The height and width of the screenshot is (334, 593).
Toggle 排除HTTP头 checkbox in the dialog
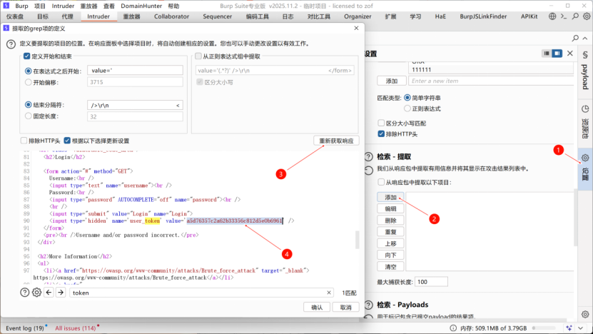pyautogui.click(x=24, y=141)
